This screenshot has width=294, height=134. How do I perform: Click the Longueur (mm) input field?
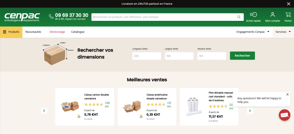point(147,56)
